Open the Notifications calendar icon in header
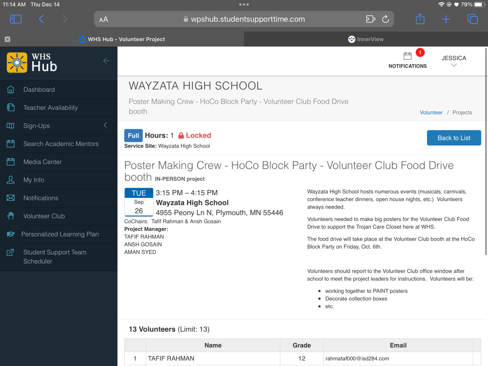Image resolution: width=488 pixels, height=366 pixels. 408,56
